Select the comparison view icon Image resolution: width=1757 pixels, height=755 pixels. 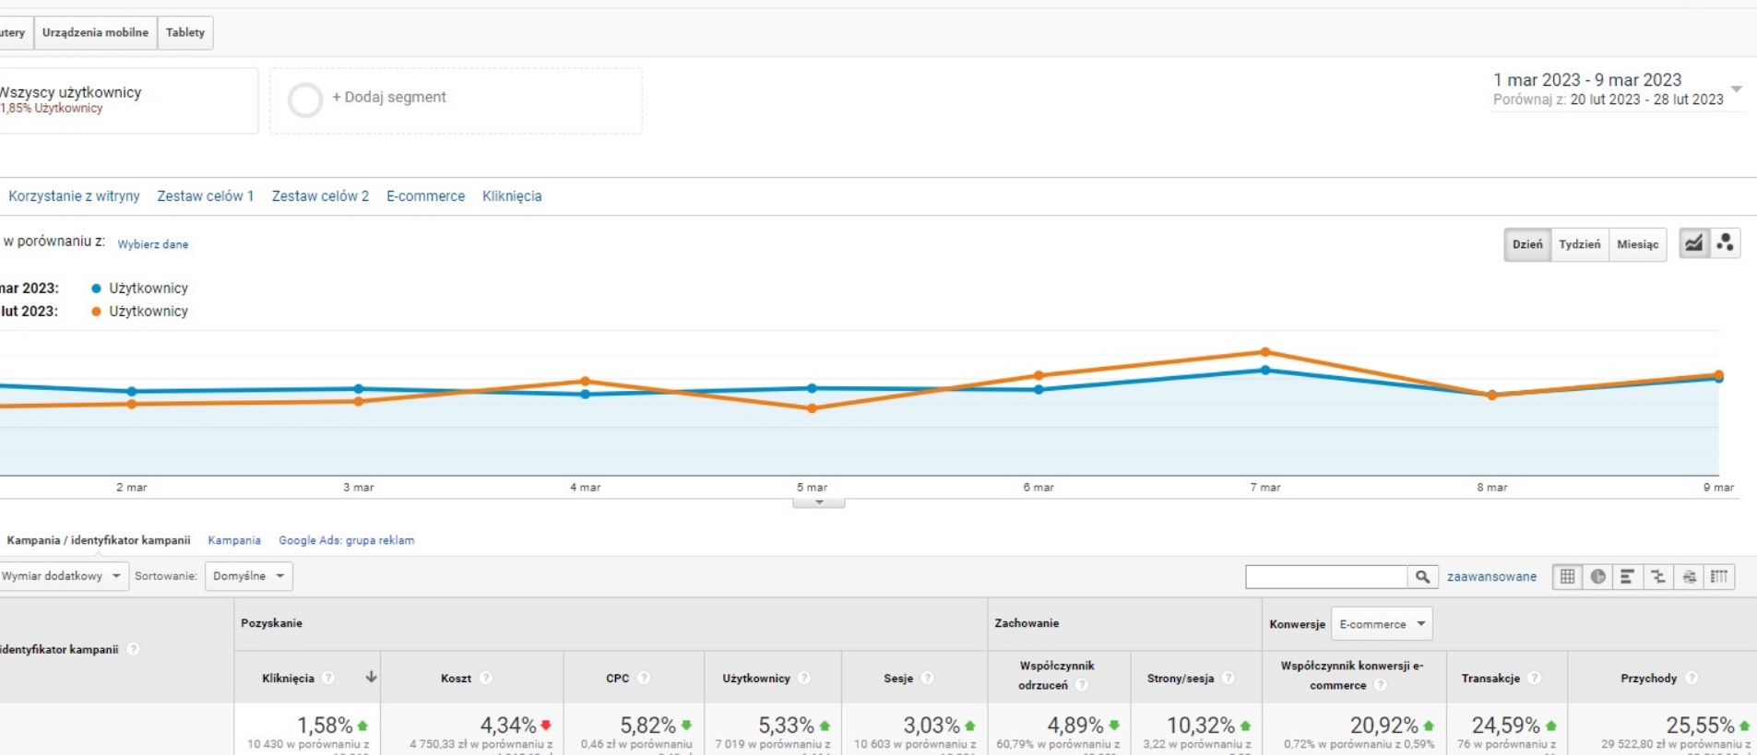point(1658,576)
